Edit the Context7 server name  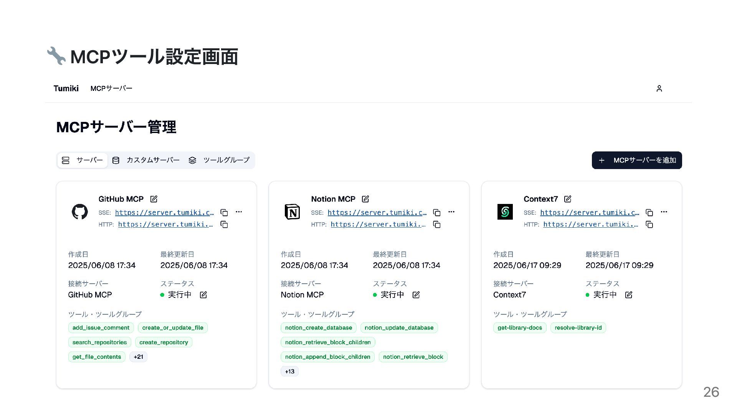568,199
